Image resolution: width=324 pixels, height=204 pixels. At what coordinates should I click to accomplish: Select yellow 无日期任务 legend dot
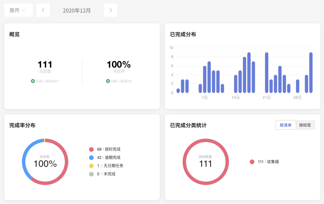click(91, 166)
